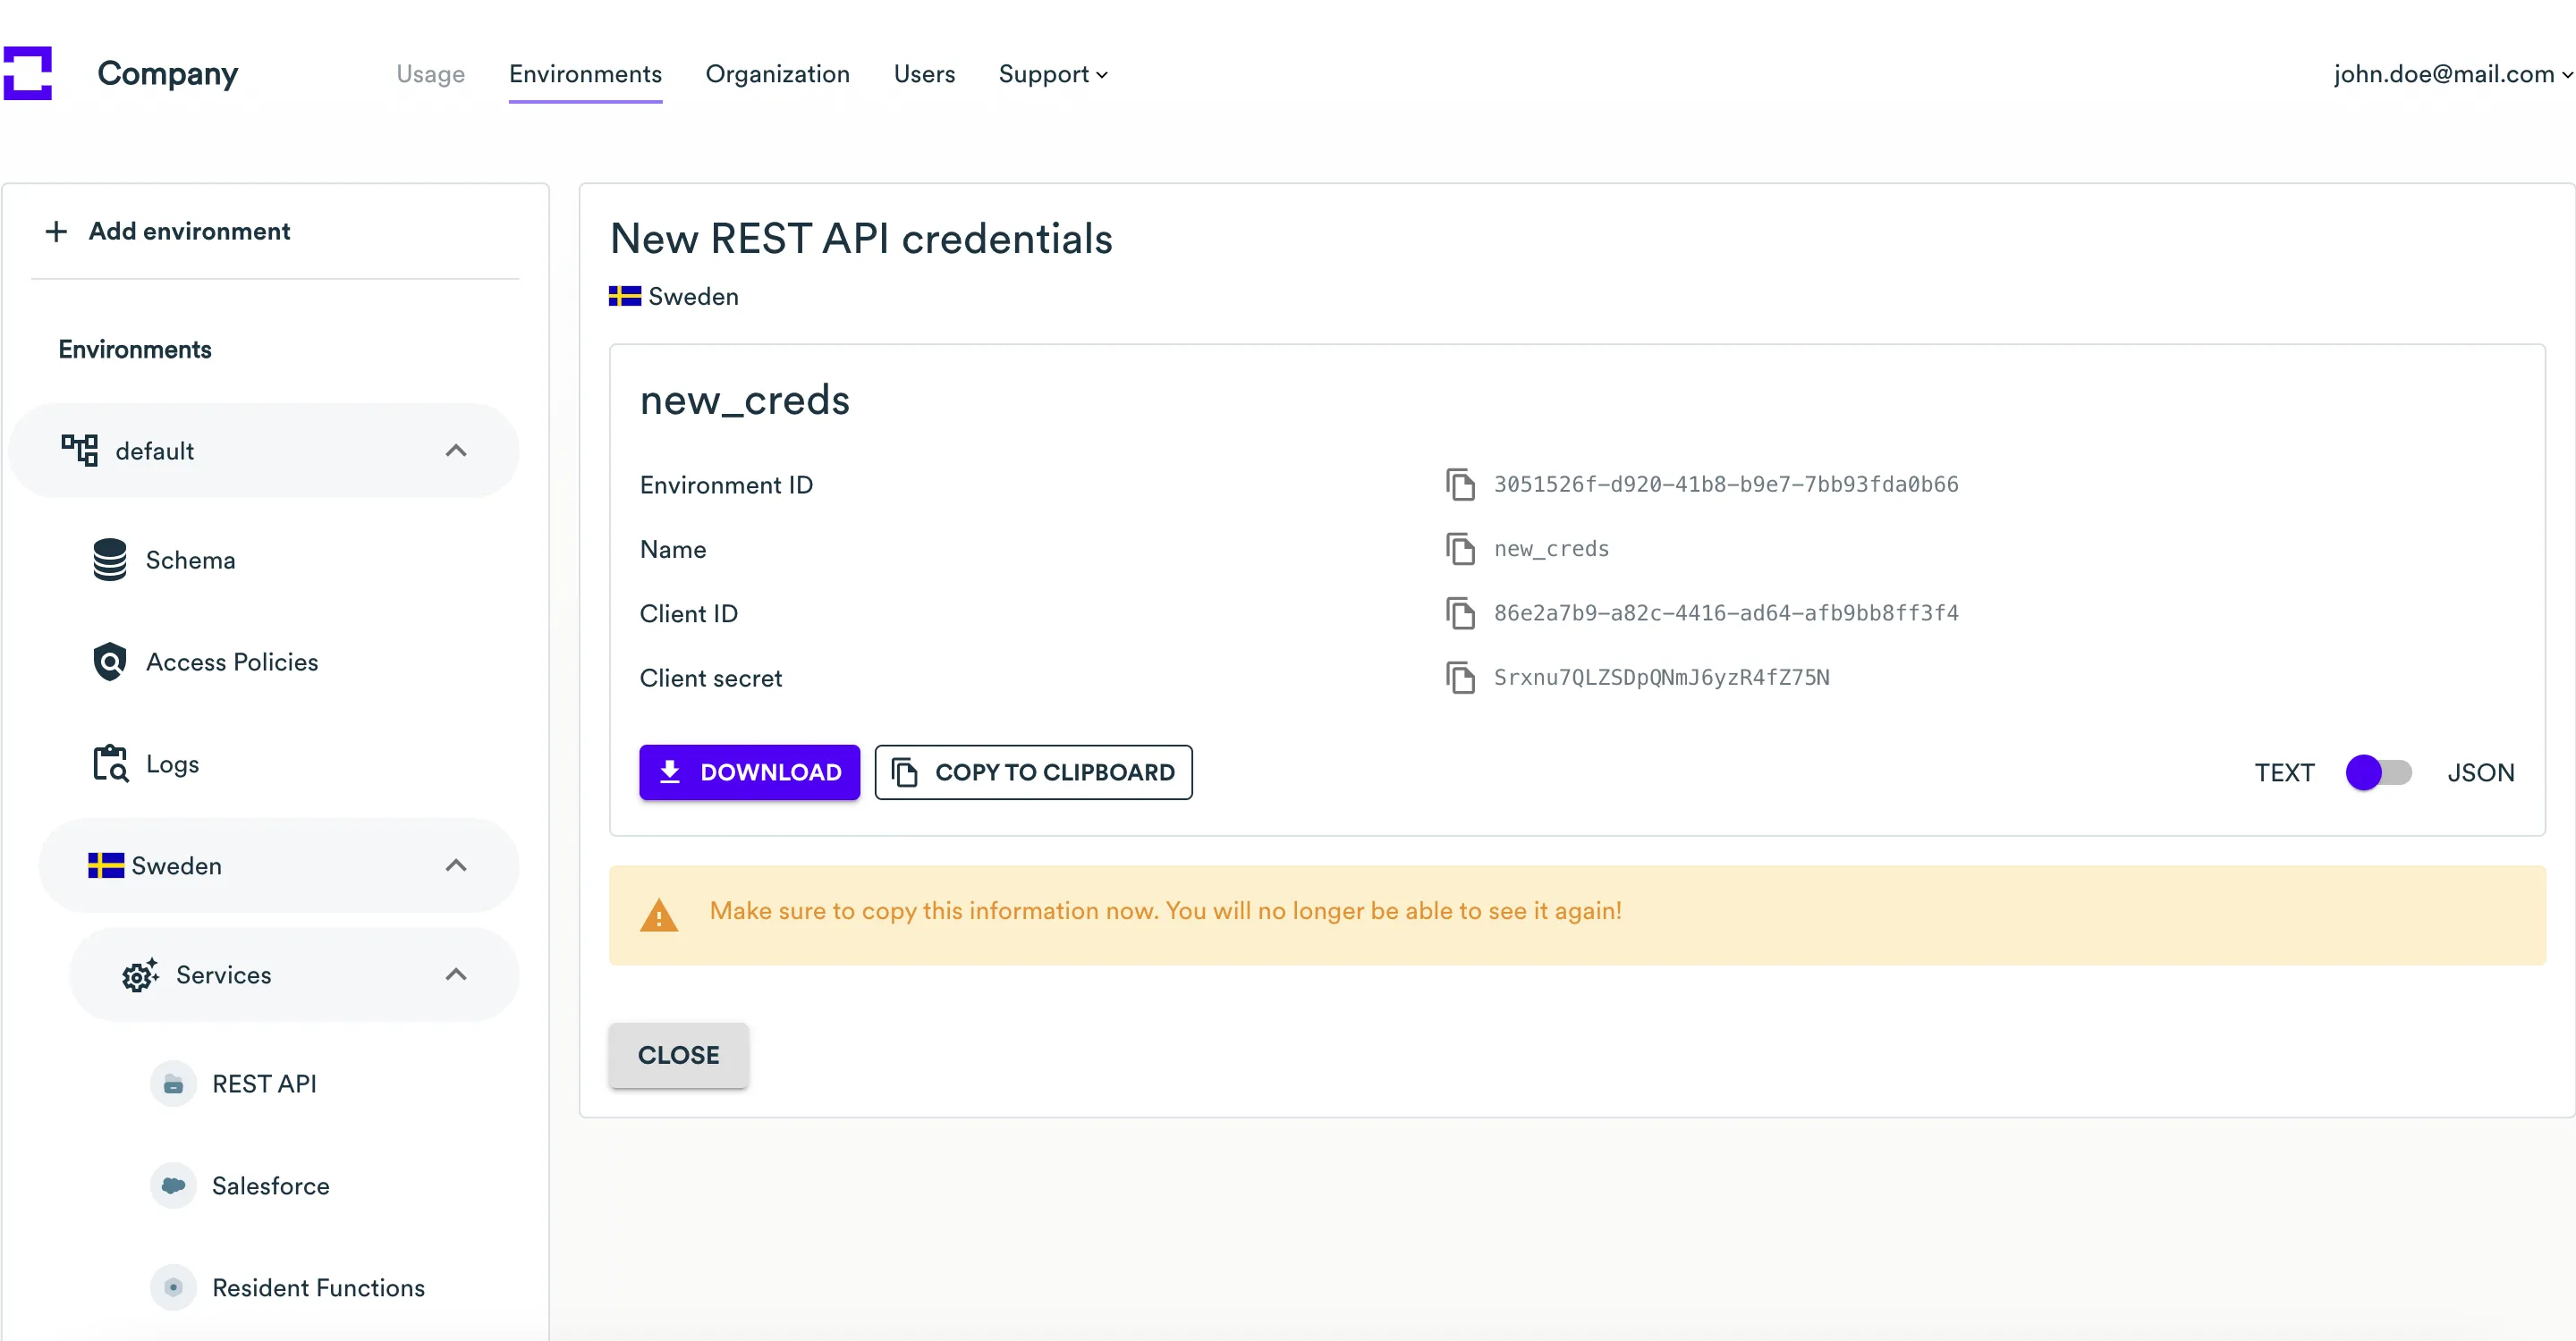The height and width of the screenshot is (1341, 2576).
Task: Copy the Name value icon
Action: coord(1460,549)
